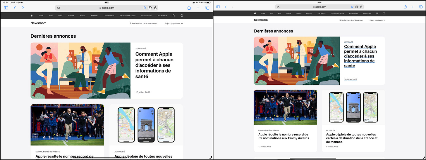426x160 pixels.
Task: Open Watch in right window nav bar
Action: [298, 13]
